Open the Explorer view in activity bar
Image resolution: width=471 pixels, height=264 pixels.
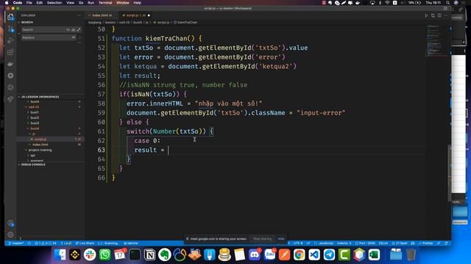pos(10,17)
